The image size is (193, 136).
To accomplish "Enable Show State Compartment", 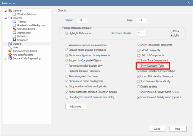I will 138,60.
